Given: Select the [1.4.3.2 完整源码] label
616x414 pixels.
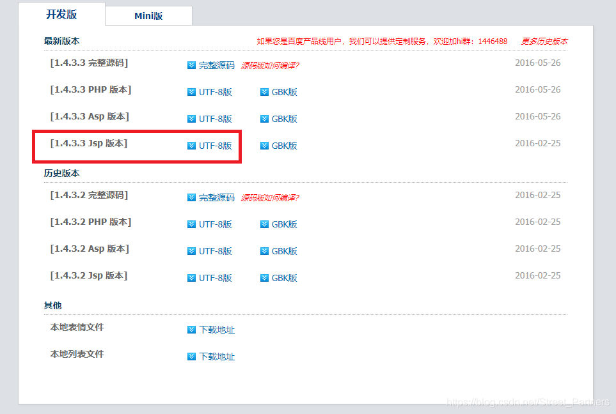Looking at the screenshot, I should (89, 195).
